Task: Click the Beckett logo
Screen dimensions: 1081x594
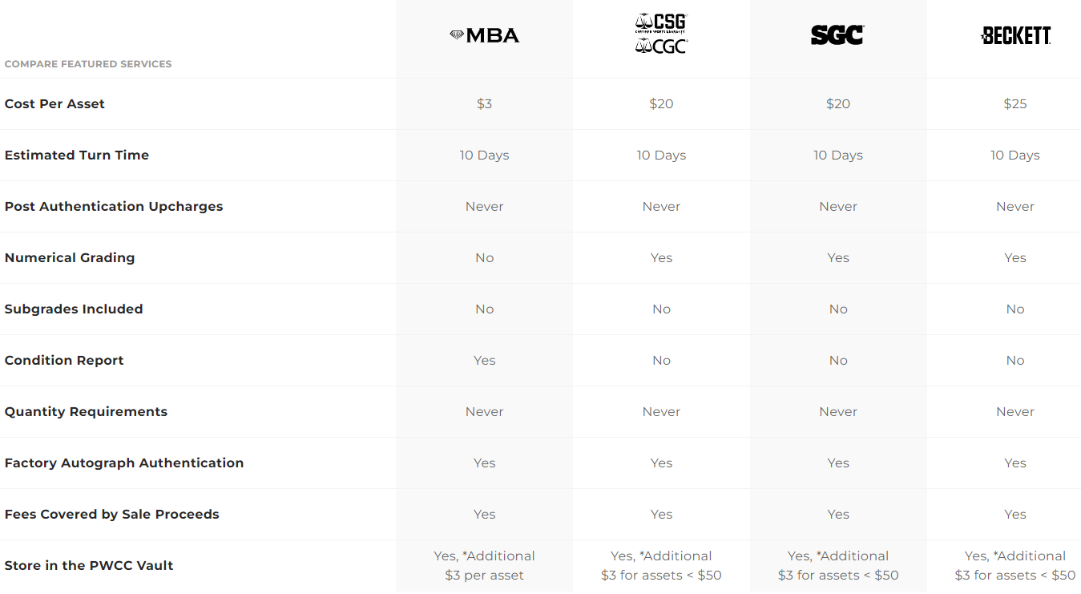Action: pyautogui.click(x=1015, y=35)
